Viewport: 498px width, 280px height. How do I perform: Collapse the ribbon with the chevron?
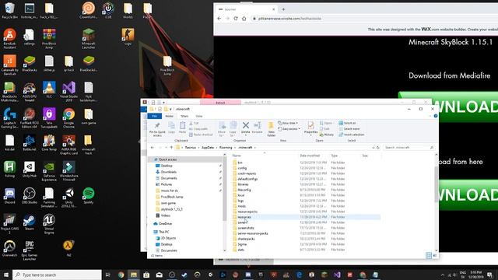coord(430,116)
